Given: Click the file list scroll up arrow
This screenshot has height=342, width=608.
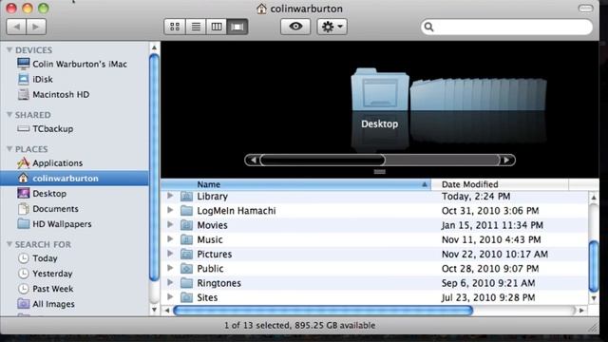Looking at the screenshot, I should [x=594, y=198].
